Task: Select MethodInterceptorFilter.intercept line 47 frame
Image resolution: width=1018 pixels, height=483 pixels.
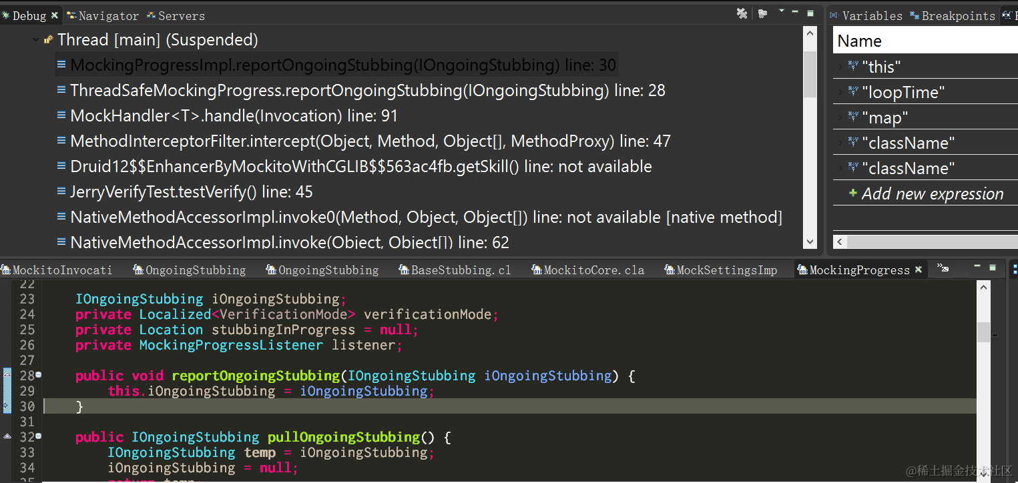Action: 370,141
